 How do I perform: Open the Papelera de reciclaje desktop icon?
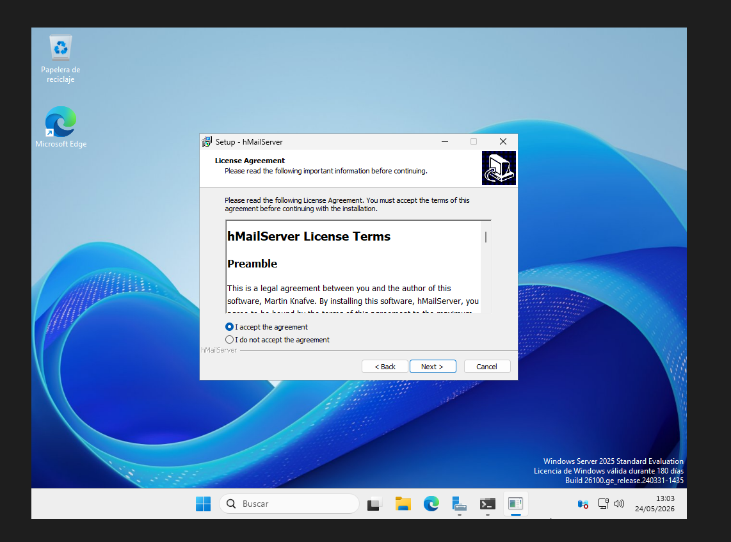pos(61,59)
